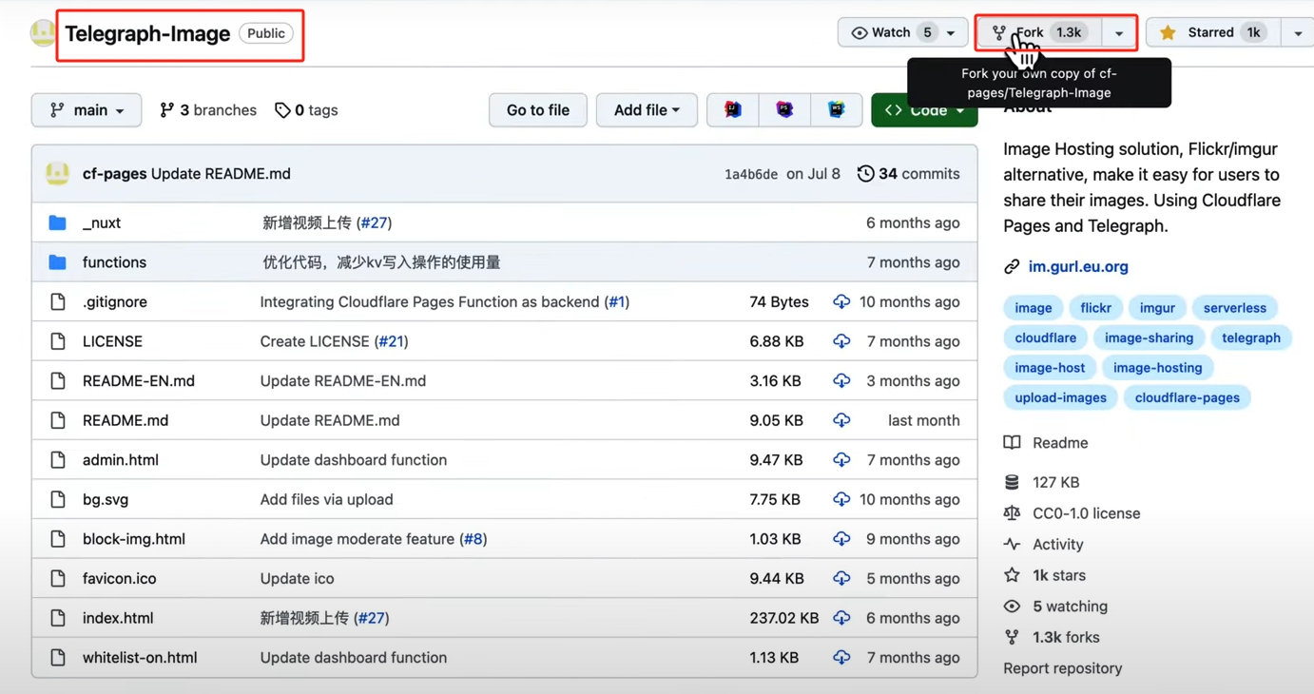
Task: Open the green Code dropdown button
Action: 924,110
